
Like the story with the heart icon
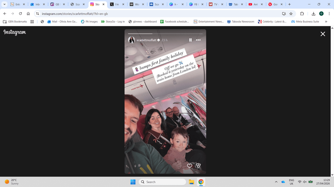[x=189, y=166]
